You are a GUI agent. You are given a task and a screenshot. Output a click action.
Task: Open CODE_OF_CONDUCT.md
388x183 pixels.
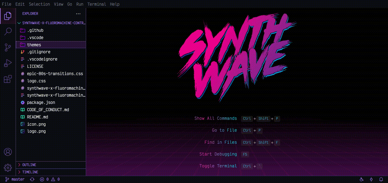(51, 110)
